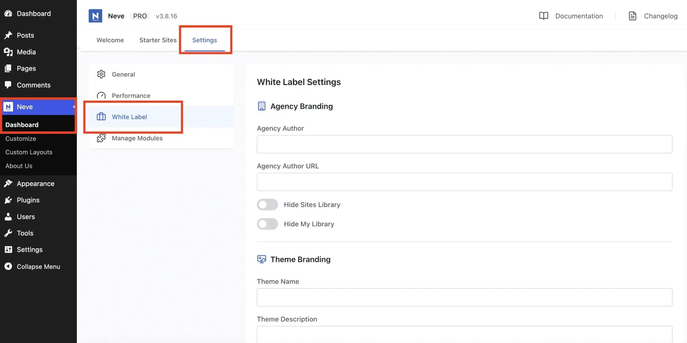687x343 pixels.
Task: Open Media menu in sidebar
Action: click(x=38, y=52)
